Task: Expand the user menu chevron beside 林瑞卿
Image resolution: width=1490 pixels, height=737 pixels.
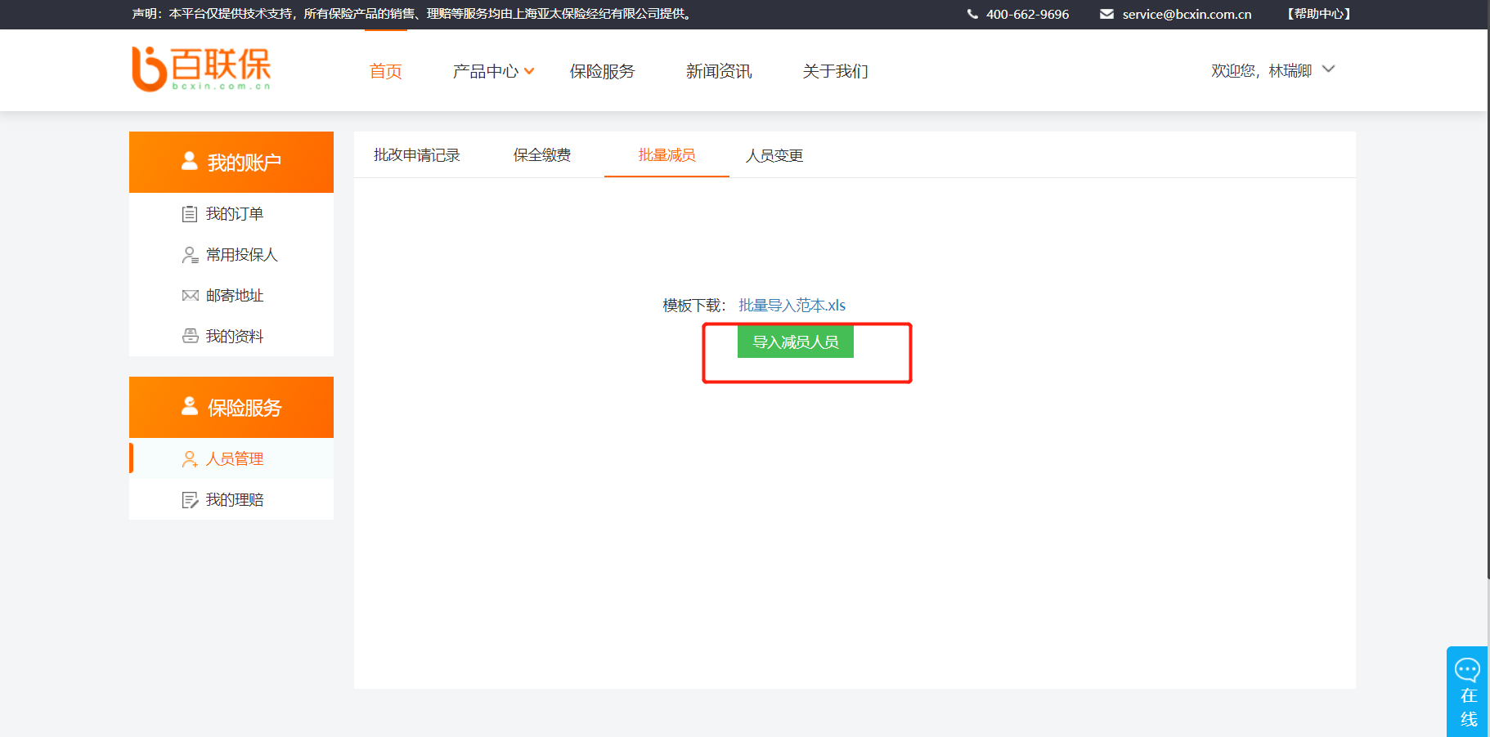Action: [x=1329, y=69]
